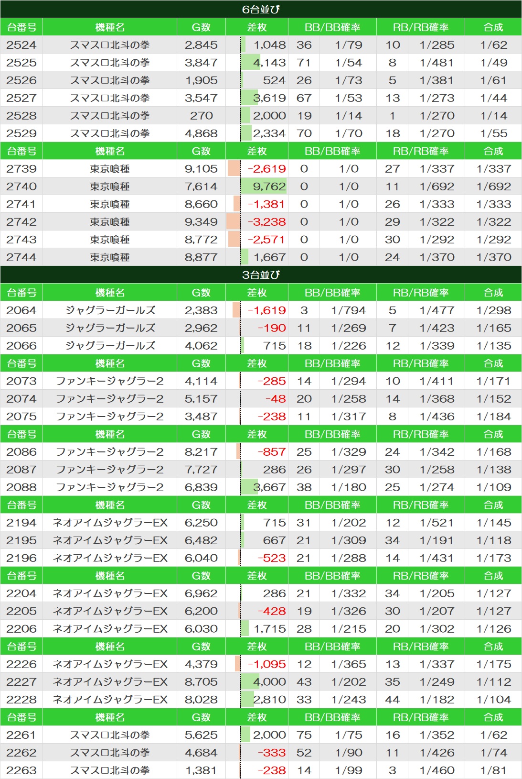Click the combined probability 1/49
This screenshot has height=779, width=522.
coord(494,63)
